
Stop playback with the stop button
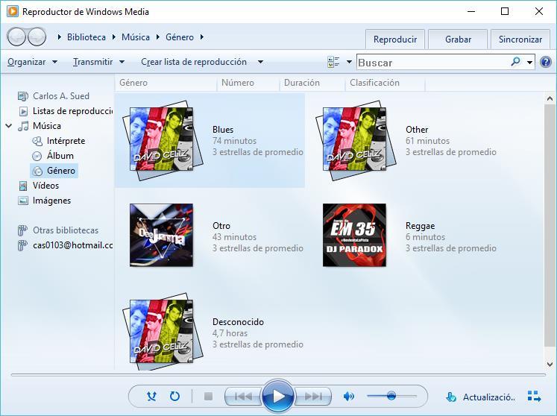pyautogui.click(x=209, y=396)
